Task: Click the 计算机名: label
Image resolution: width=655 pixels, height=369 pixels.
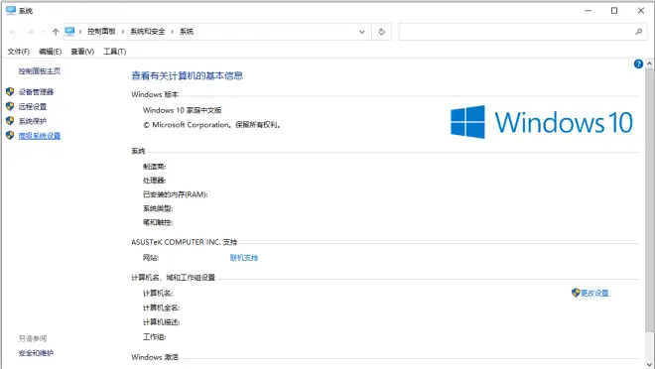Action: 158,294
